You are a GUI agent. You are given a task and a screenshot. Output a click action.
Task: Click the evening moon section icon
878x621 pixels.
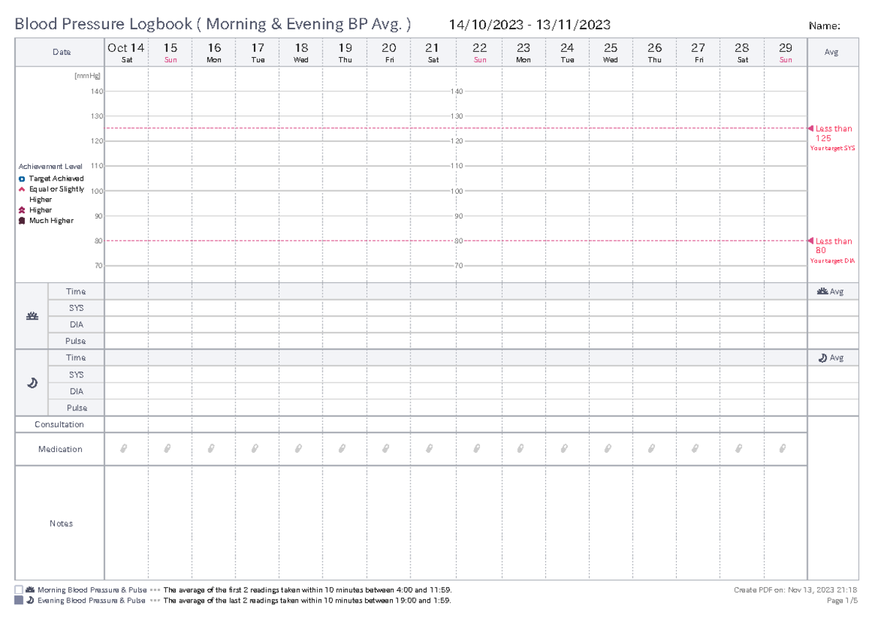31,383
